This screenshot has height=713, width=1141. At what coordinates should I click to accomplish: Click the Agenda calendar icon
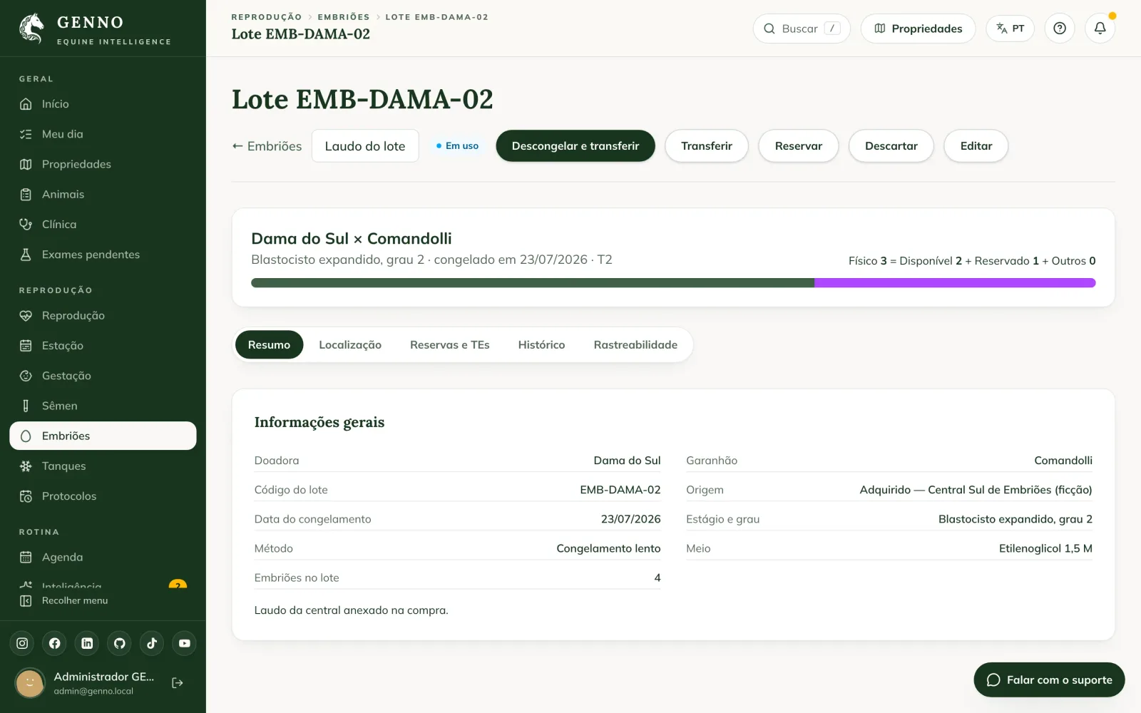point(26,558)
